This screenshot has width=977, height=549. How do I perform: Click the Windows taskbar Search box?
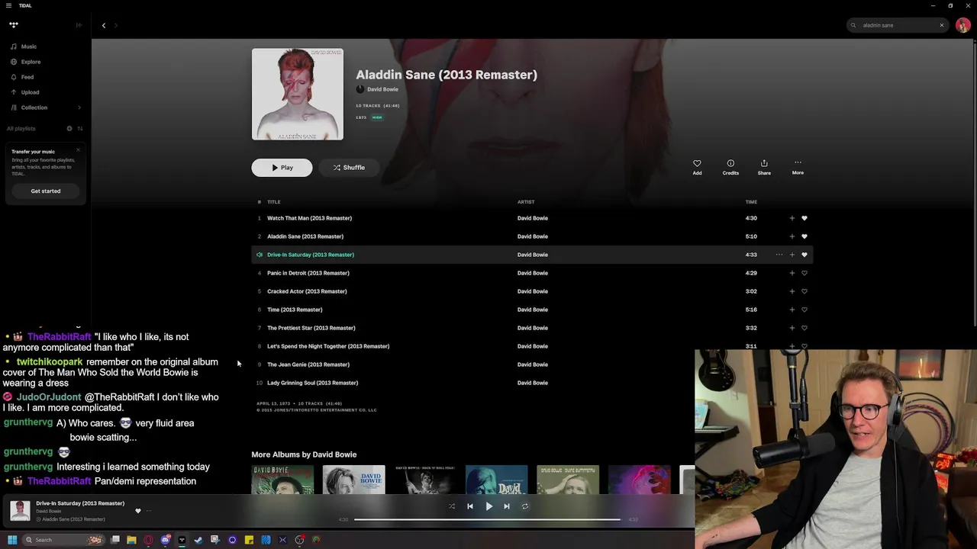tap(63, 540)
